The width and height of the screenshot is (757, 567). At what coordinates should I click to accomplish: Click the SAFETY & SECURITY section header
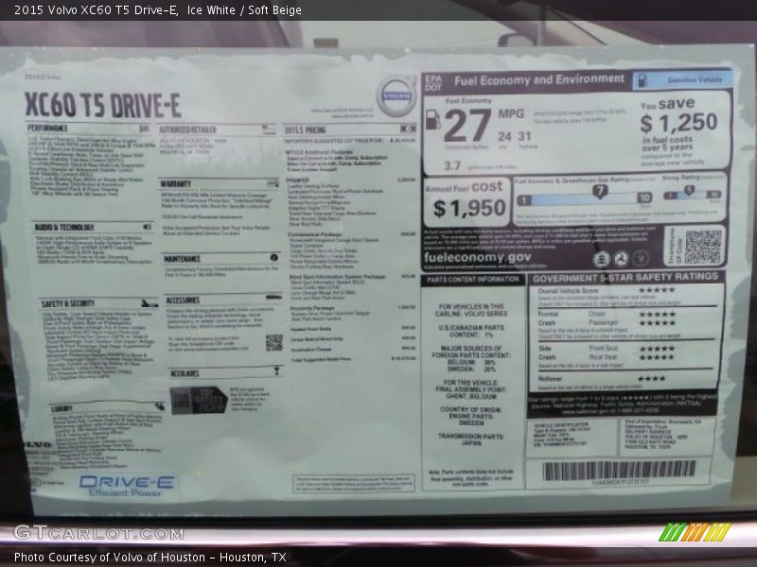68,303
